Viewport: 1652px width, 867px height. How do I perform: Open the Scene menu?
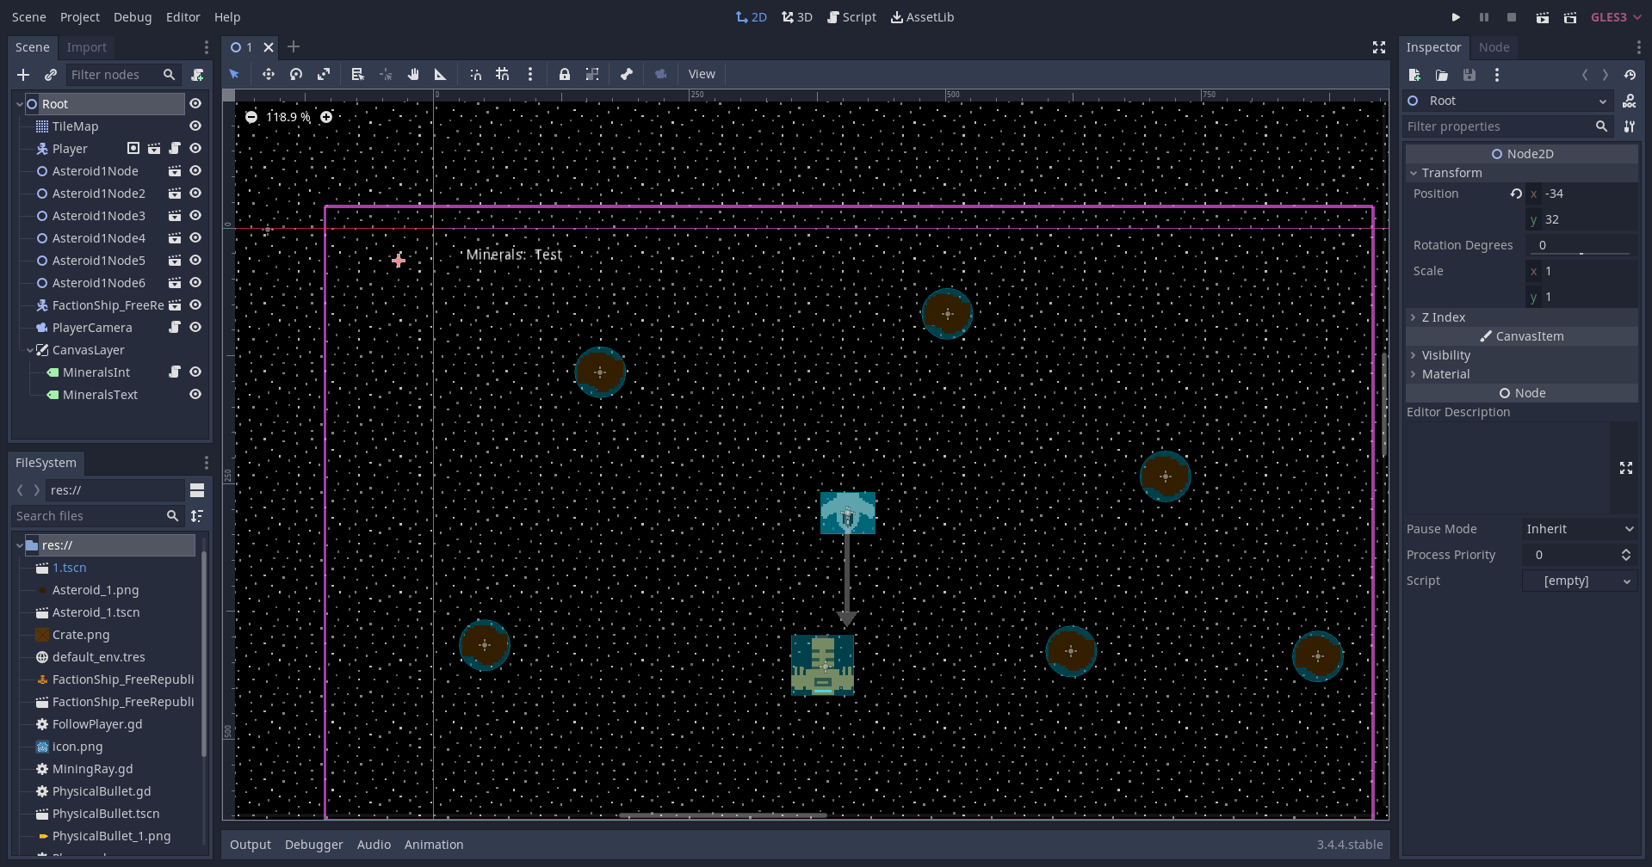coord(28,17)
